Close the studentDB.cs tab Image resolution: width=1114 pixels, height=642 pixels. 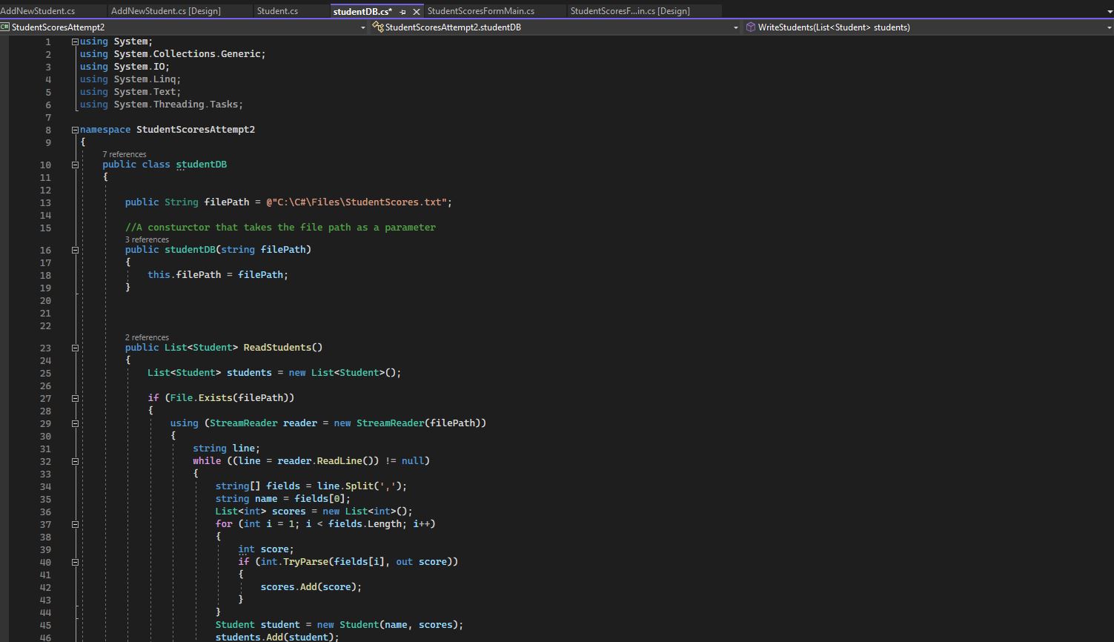point(417,12)
